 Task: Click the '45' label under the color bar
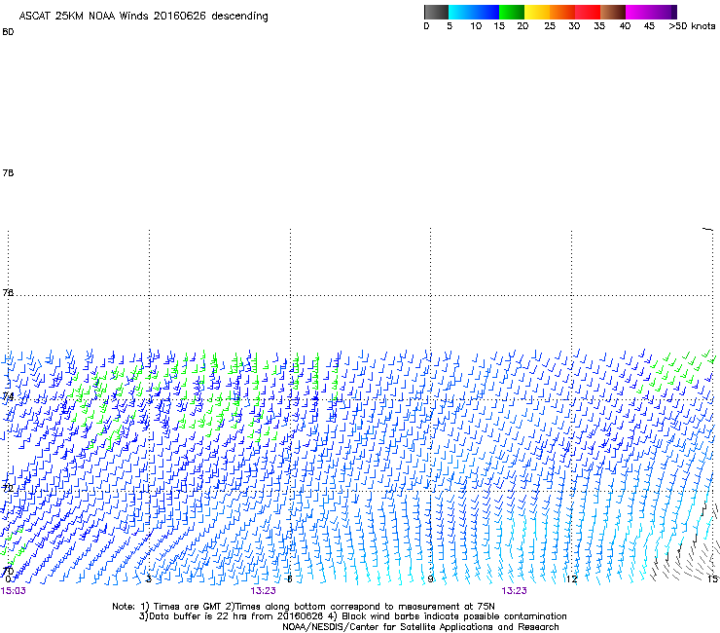pyautogui.click(x=649, y=26)
